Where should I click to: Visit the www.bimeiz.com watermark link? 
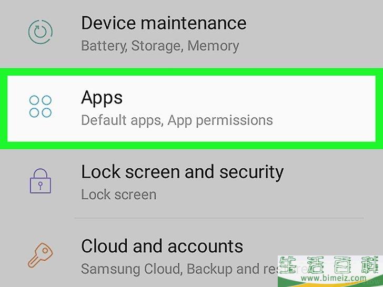click(x=333, y=278)
